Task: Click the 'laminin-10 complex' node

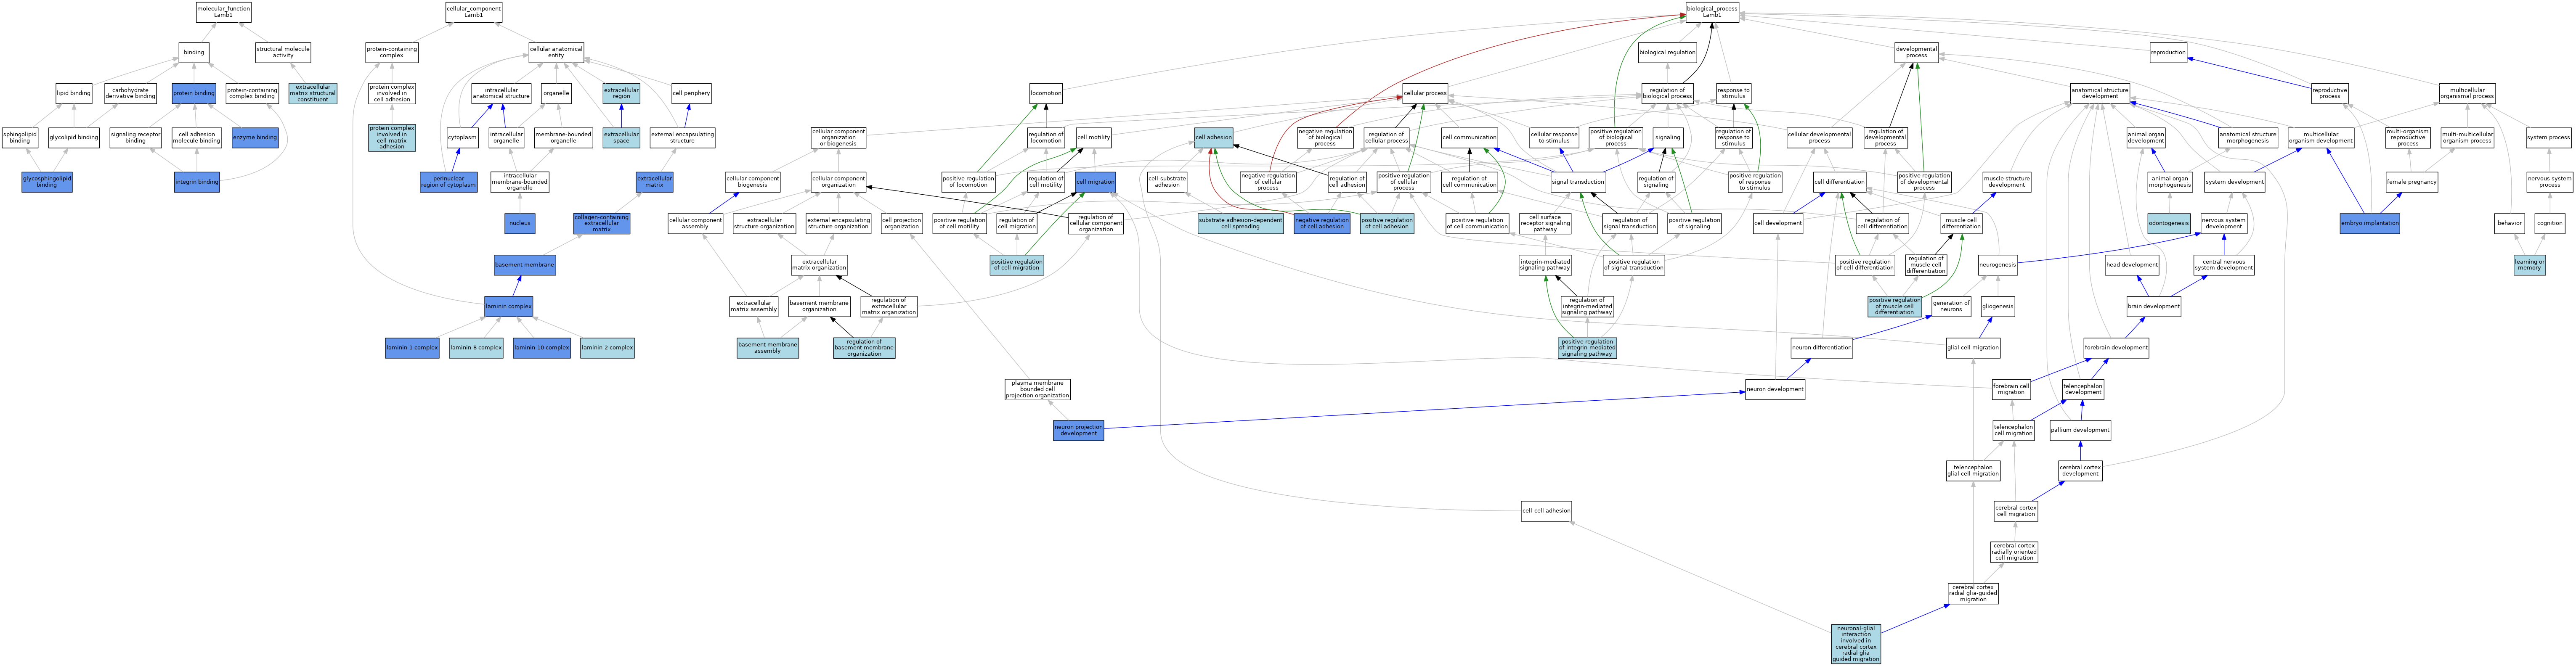Action: tap(542, 348)
